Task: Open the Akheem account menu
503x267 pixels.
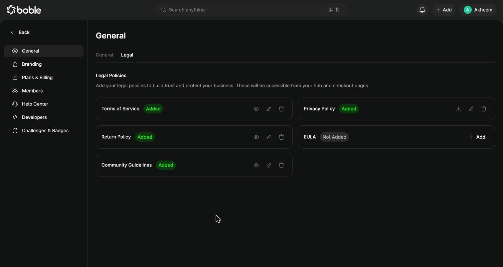Action: (478, 10)
